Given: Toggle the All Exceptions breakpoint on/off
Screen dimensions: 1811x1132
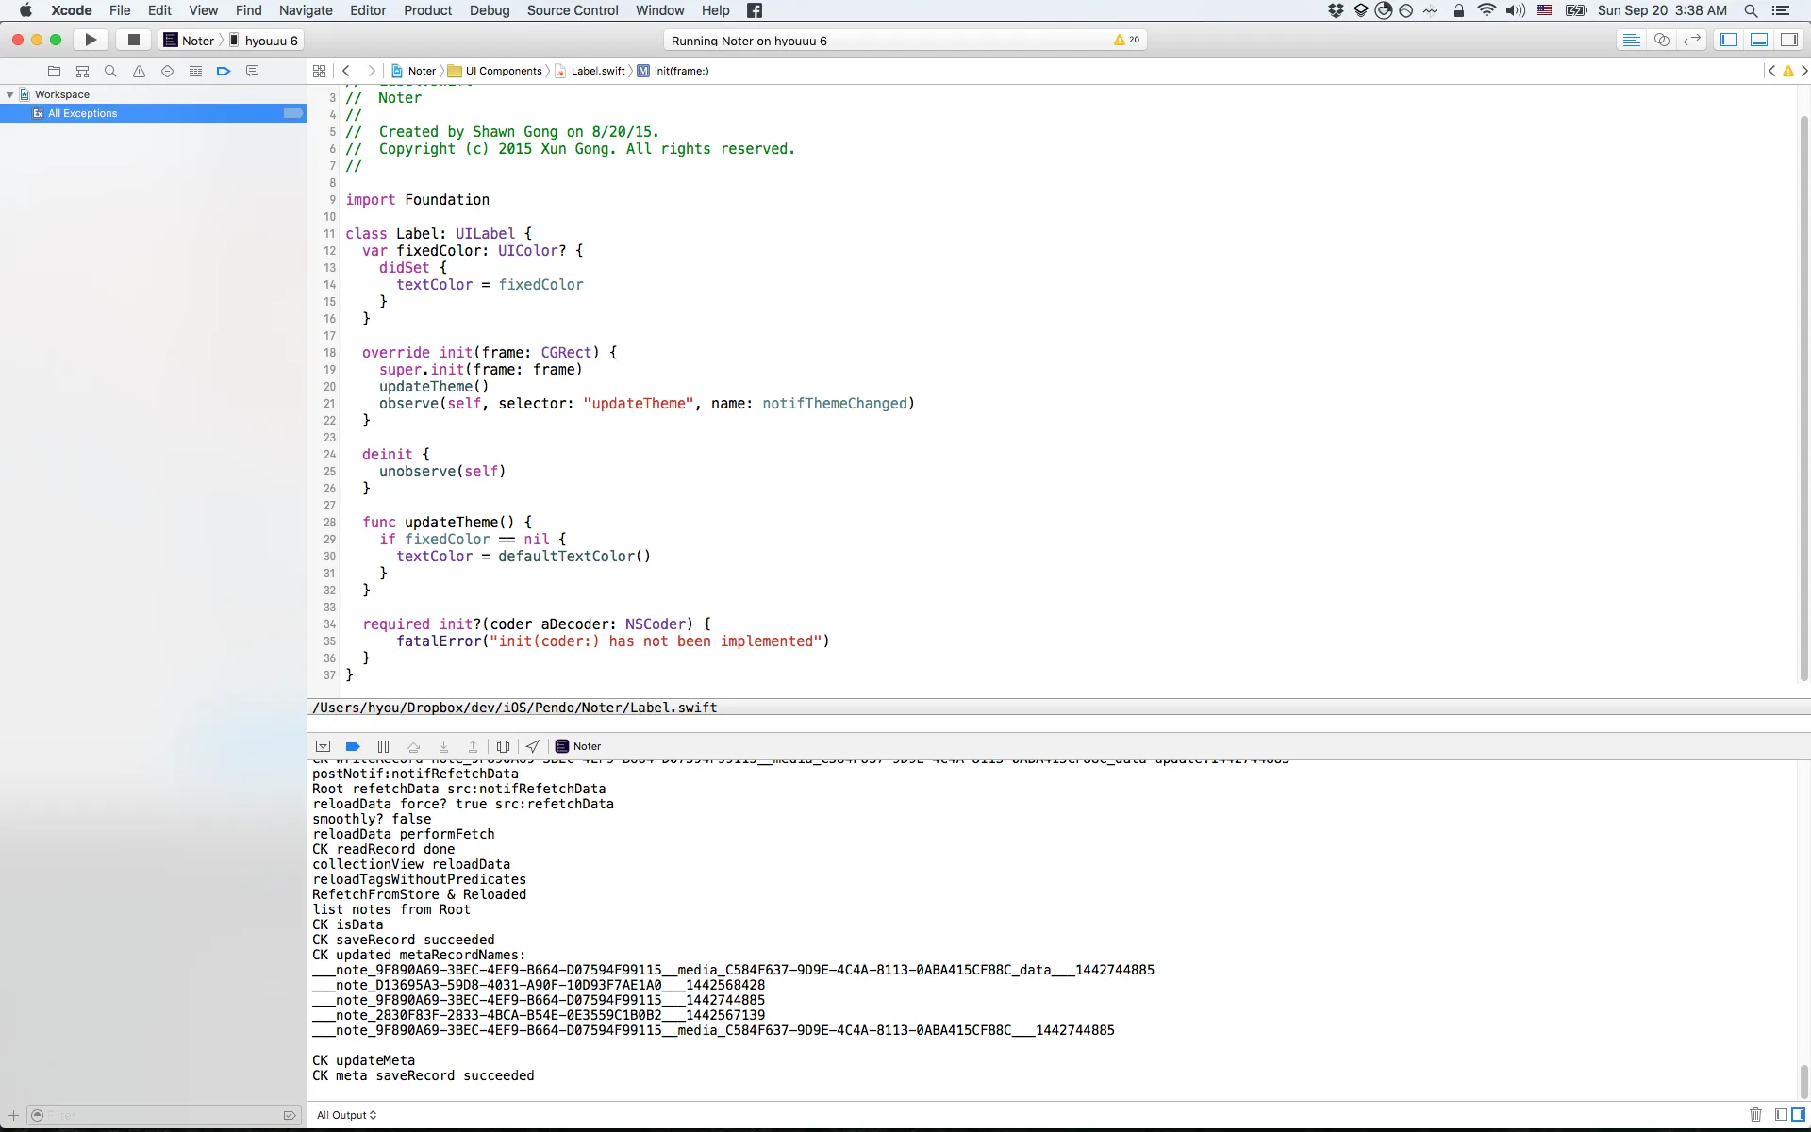Looking at the screenshot, I should coord(293,113).
